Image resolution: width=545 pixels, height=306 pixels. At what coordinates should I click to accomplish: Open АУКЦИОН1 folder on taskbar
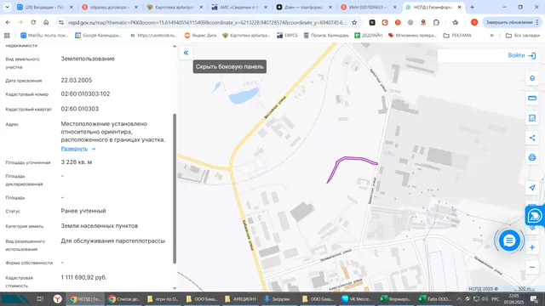tap(240, 298)
